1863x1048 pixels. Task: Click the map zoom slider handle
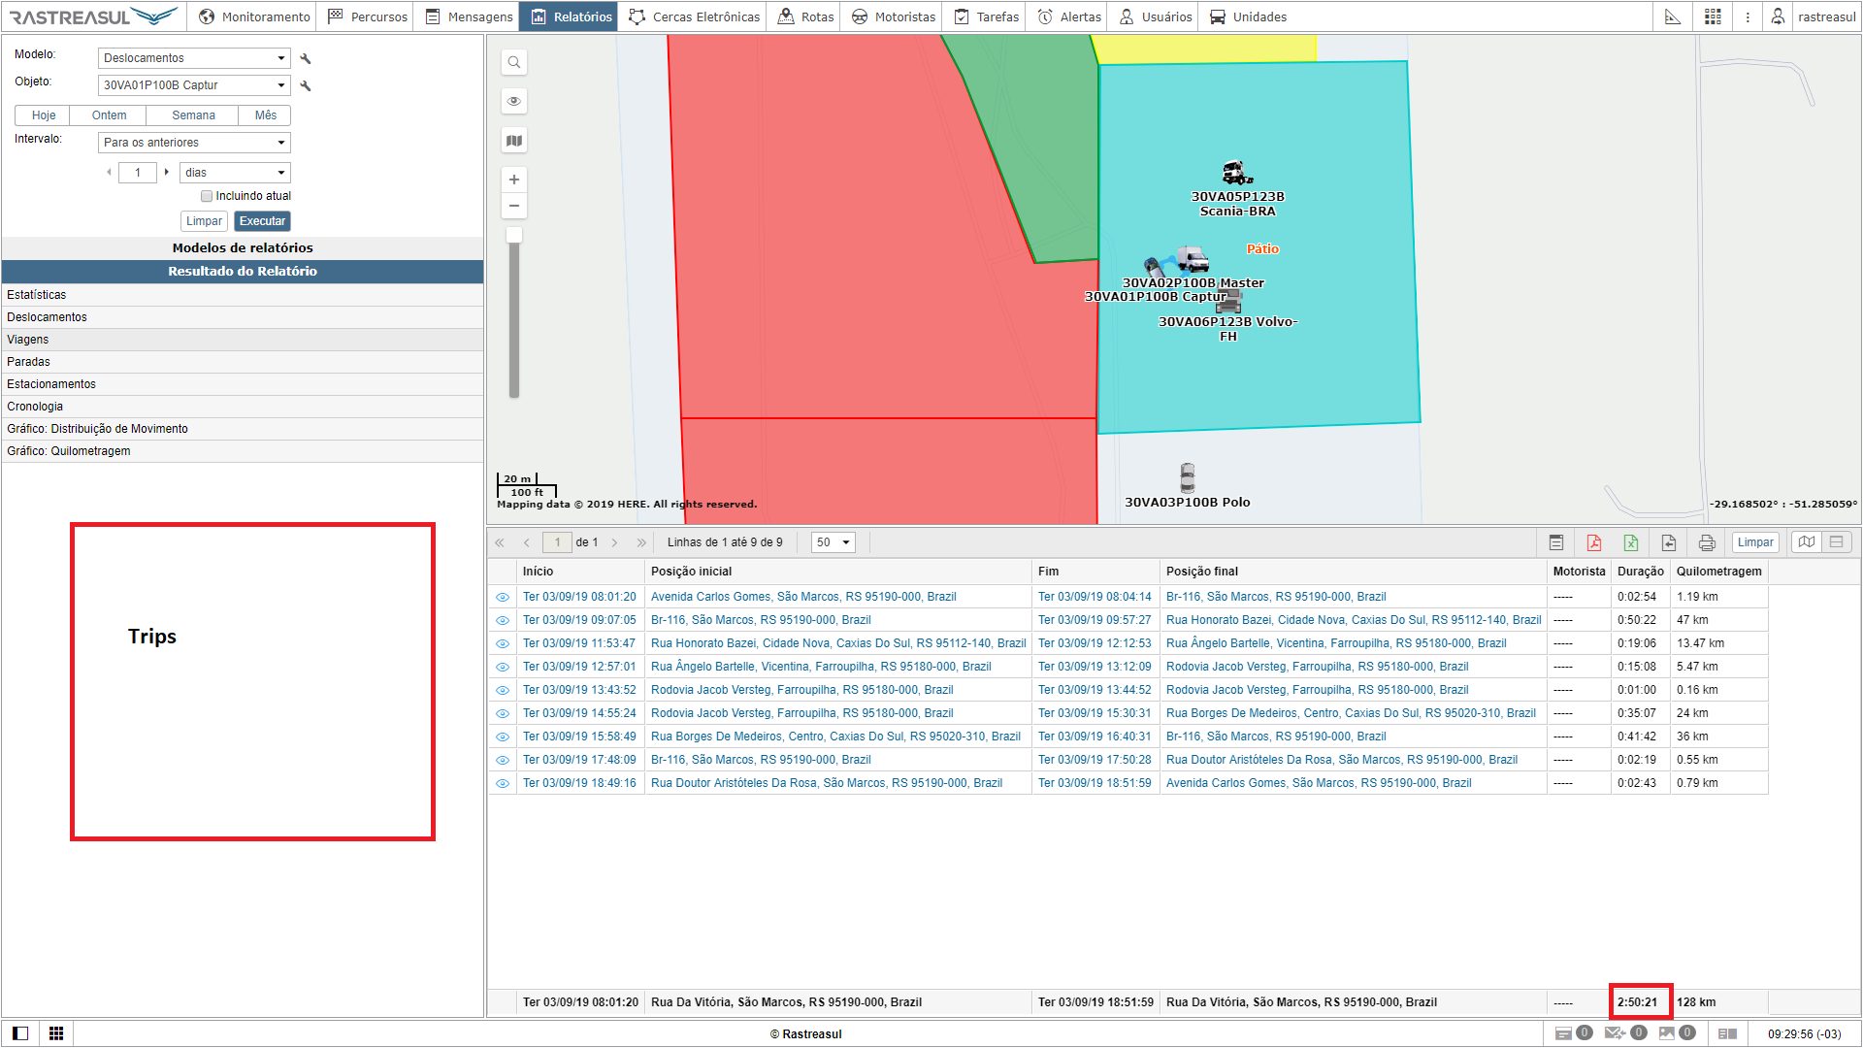tap(514, 235)
